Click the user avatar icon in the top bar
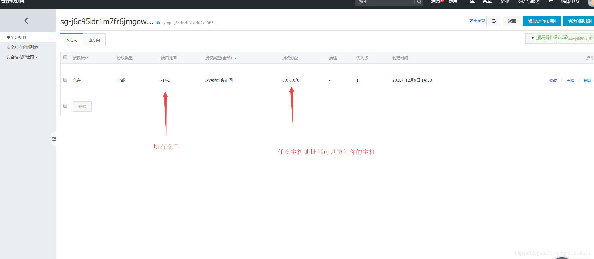 tap(591, 2)
